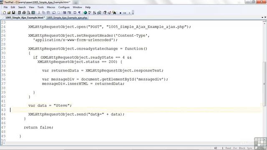The image size is (267, 150).
Task: Switch to the 1005_Simple_Ajax_Example_ajax.php tab
Action: [67, 17]
